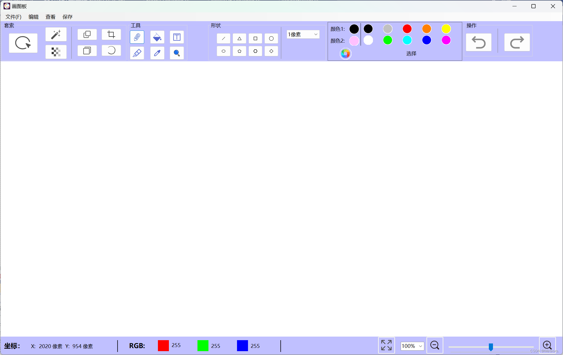Pick the green palette color
This screenshot has height=355, width=563.
(x=388, y=40)
